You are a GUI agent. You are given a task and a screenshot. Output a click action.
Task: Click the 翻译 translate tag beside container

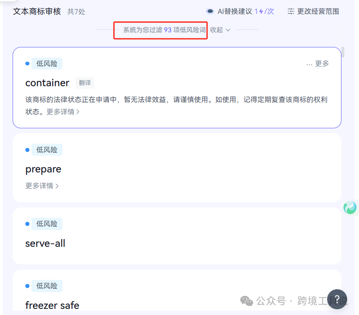pyautogui.click(x=85, y=83)
